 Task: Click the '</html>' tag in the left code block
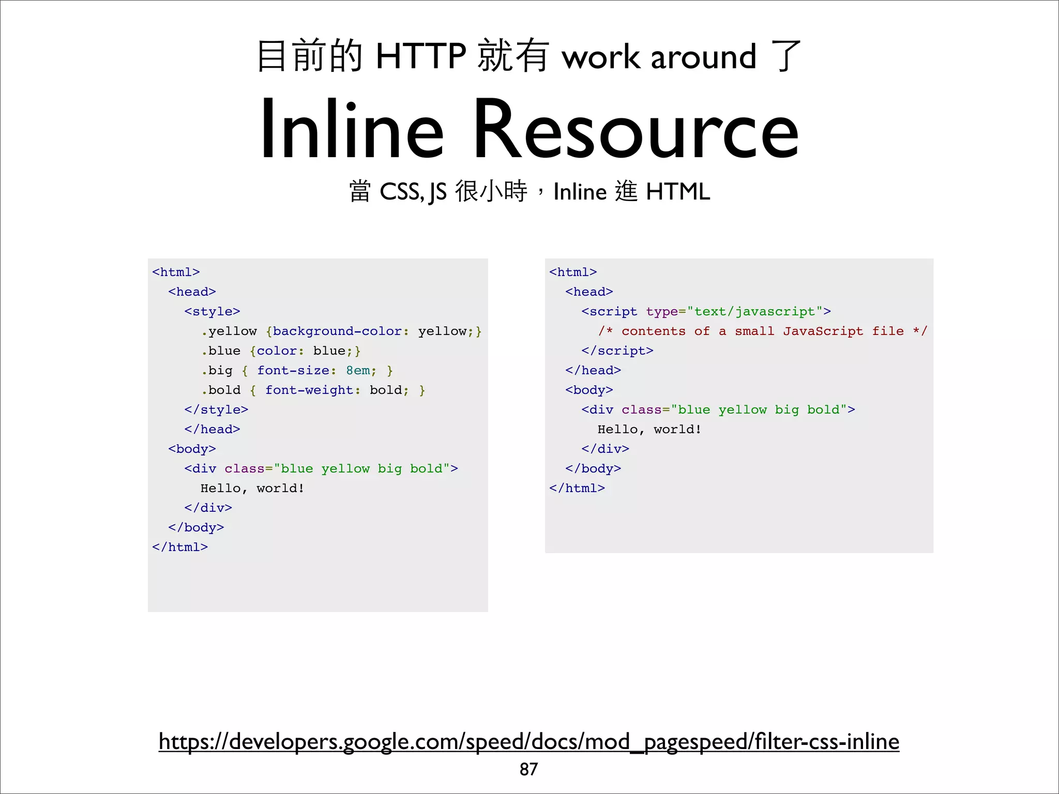pos(180,547)
